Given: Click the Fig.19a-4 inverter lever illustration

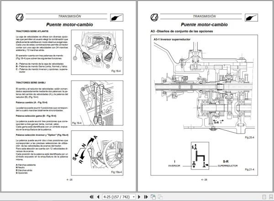Looking at the screenshot, I should [97, 153].
